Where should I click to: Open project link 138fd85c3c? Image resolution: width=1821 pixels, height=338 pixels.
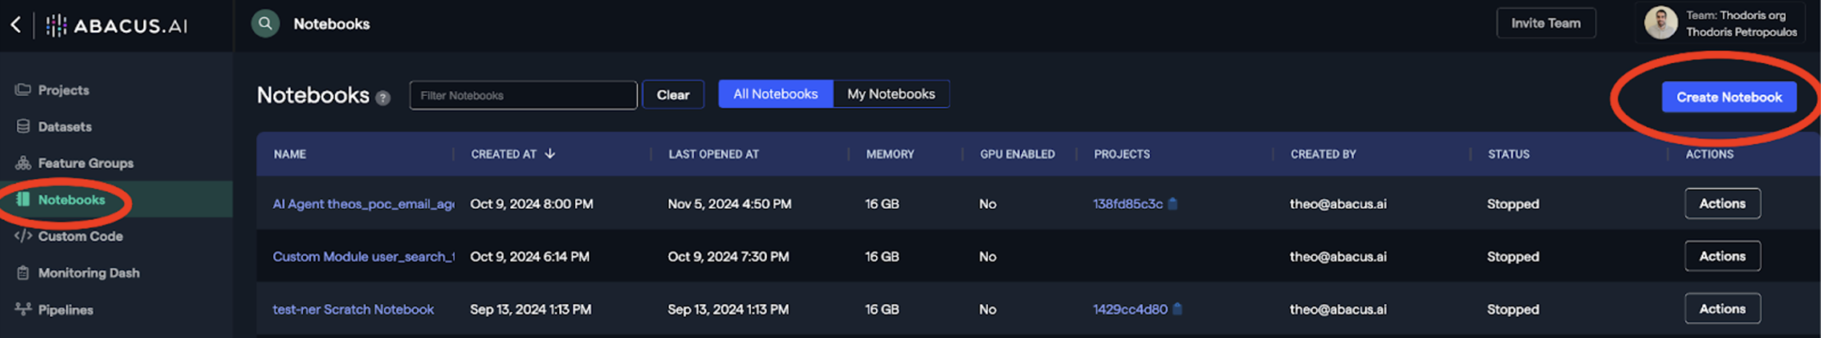click(x=1128, y=204)
